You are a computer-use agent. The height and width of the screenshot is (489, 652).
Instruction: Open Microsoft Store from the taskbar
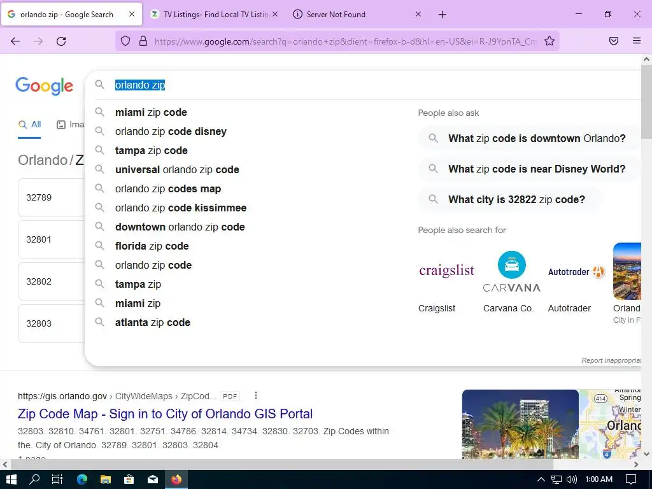(x=129, y=479)
